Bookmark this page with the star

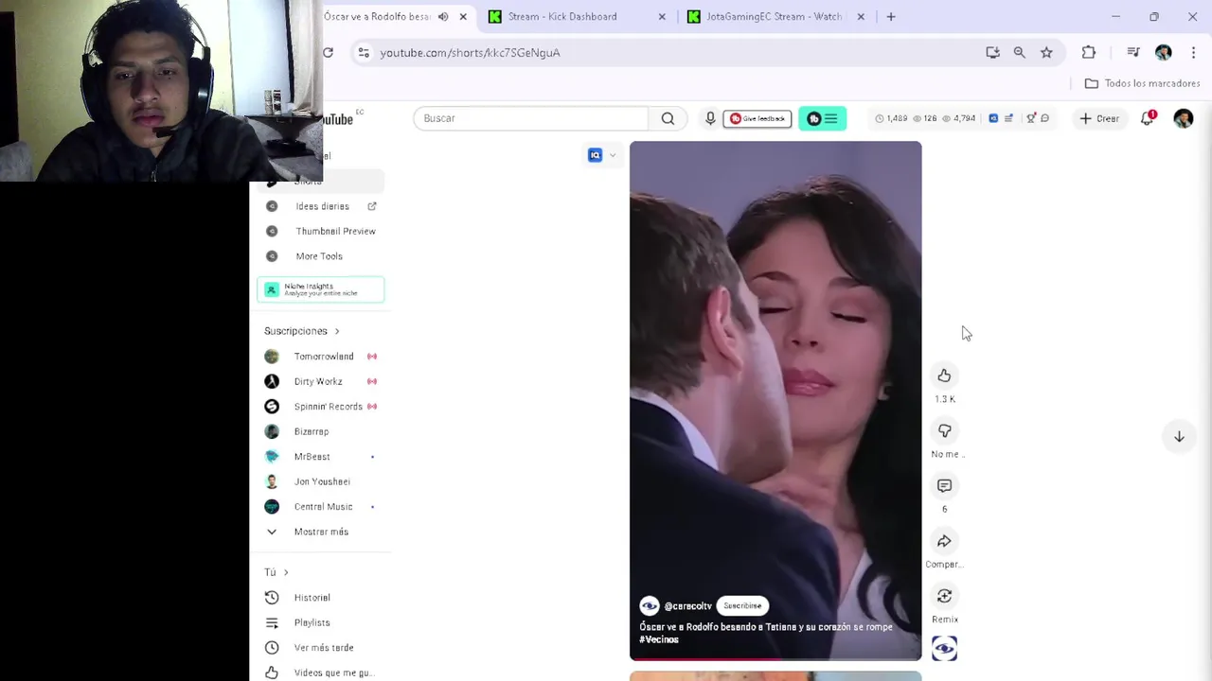tap(1046, 53)
